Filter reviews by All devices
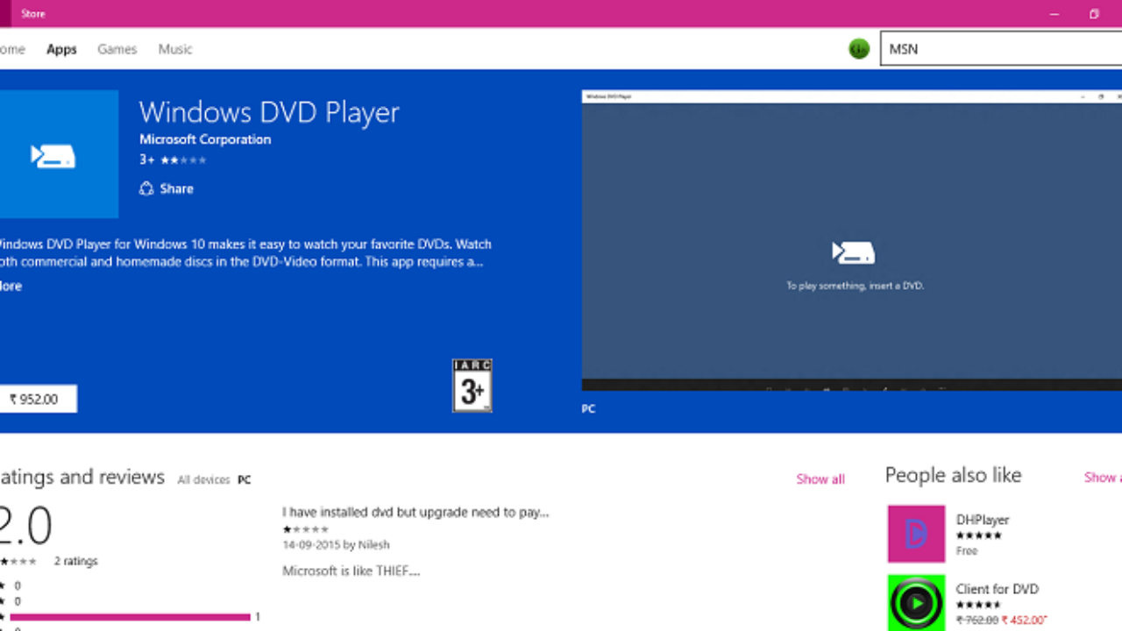The image size is (1122, 631). pyautogui.click(x=203, y=479)
